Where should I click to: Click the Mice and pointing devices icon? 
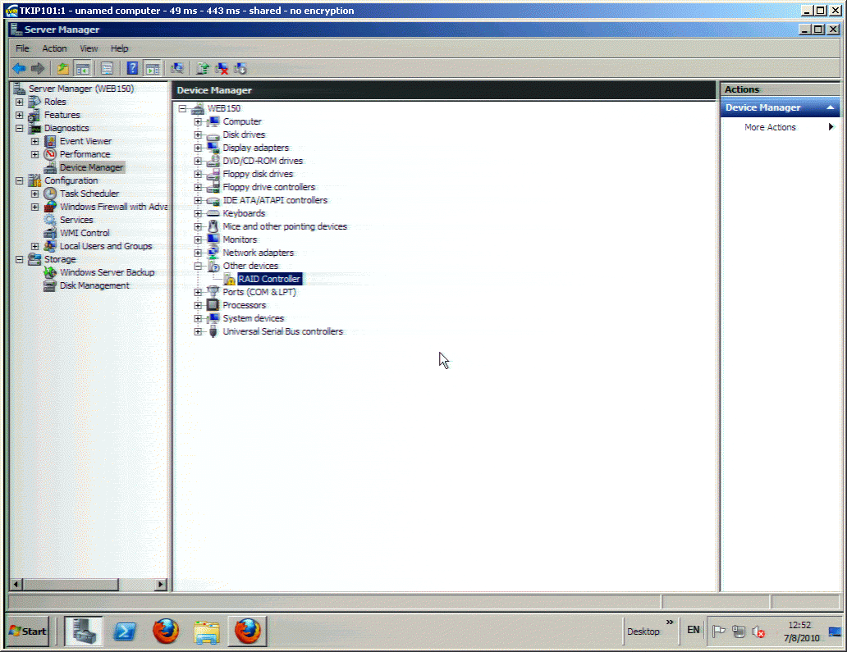(213, 226)
